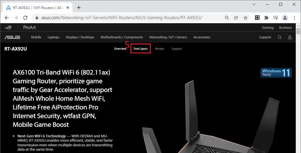Open the Chrome profile avatar
Image resolution: width=301 pixels, height=153 pixels.
point(285,18)
